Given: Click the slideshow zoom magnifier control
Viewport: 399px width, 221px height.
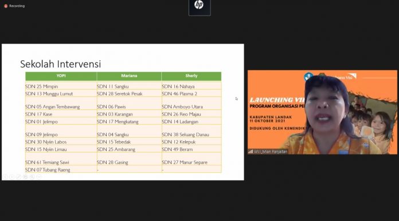Looking at the screenshot, I should (32, 176).
